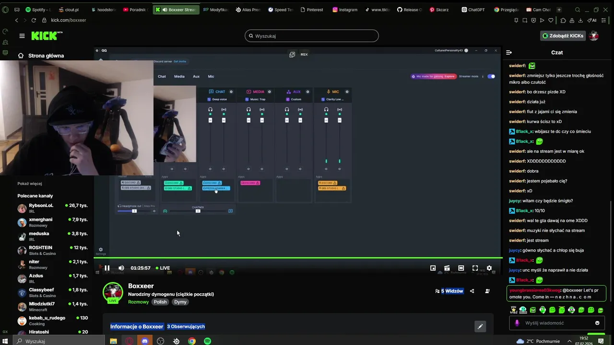Viewport: 614px width, 345px height.
Task: Edit the channel info with the pencil icon
Action: (x=480, y=326)
